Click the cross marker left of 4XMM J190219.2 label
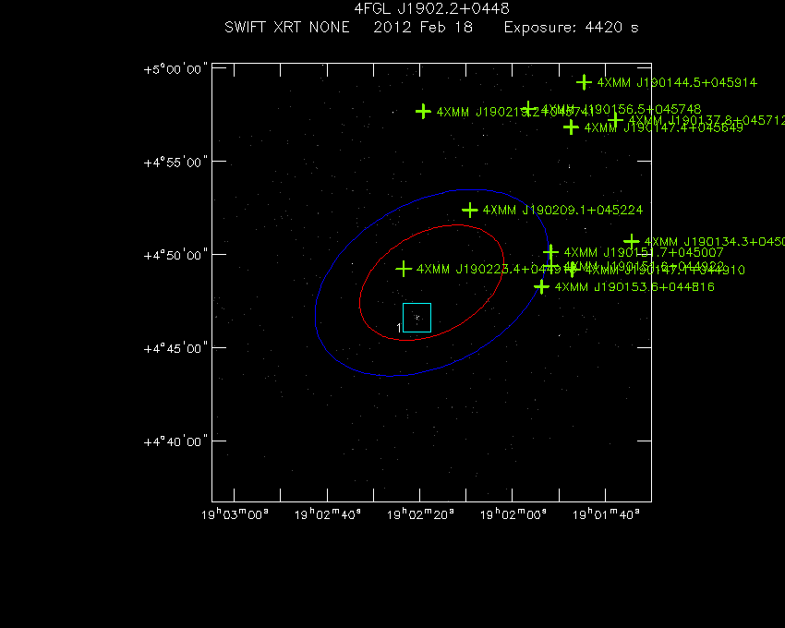Image resolution: width=785 pixels, height=628 pixels. pos(423,111)
